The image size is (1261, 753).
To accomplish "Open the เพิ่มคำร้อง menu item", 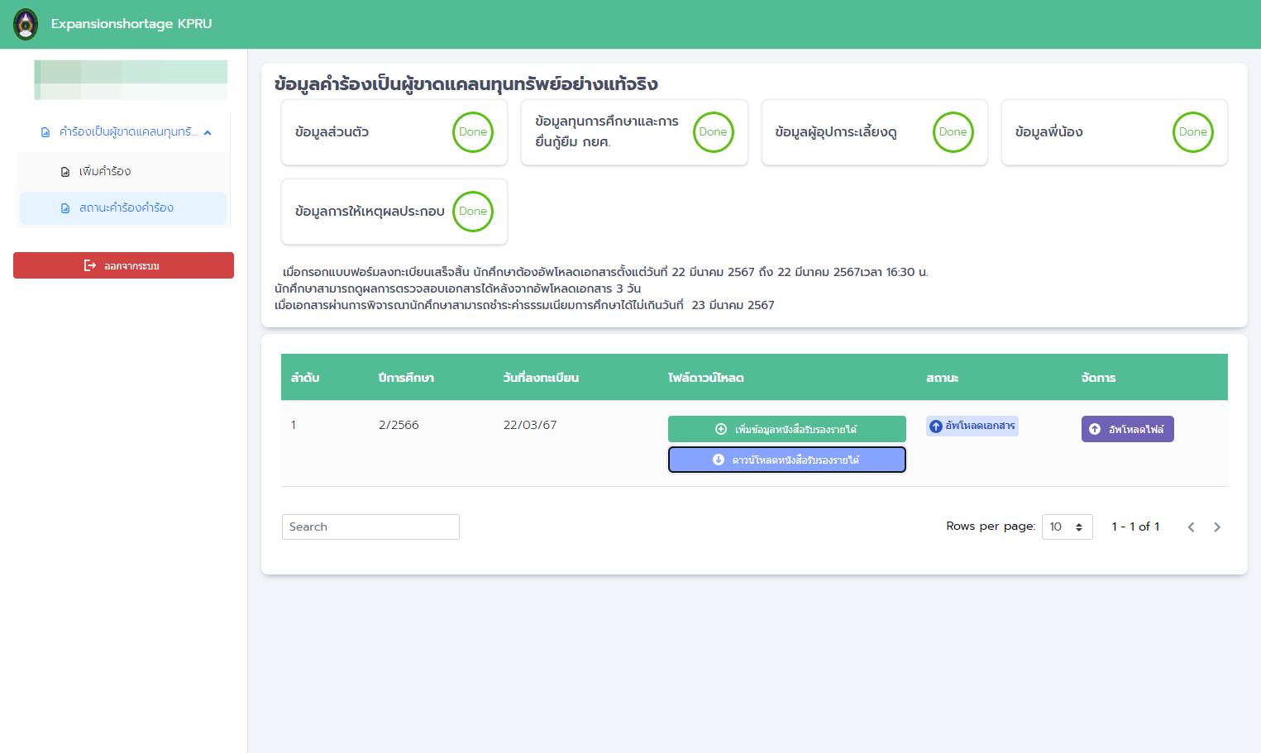I will tap(122, 172).
